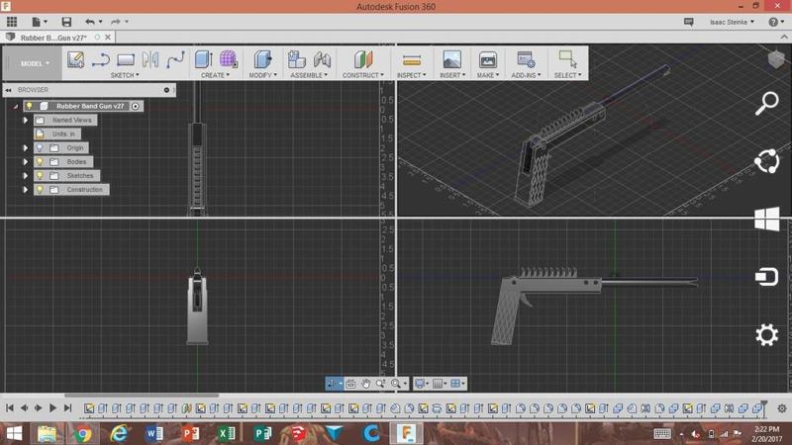Open the comments notification icon
This screenshot has height=445, width=792.
(x=688, y=22)
